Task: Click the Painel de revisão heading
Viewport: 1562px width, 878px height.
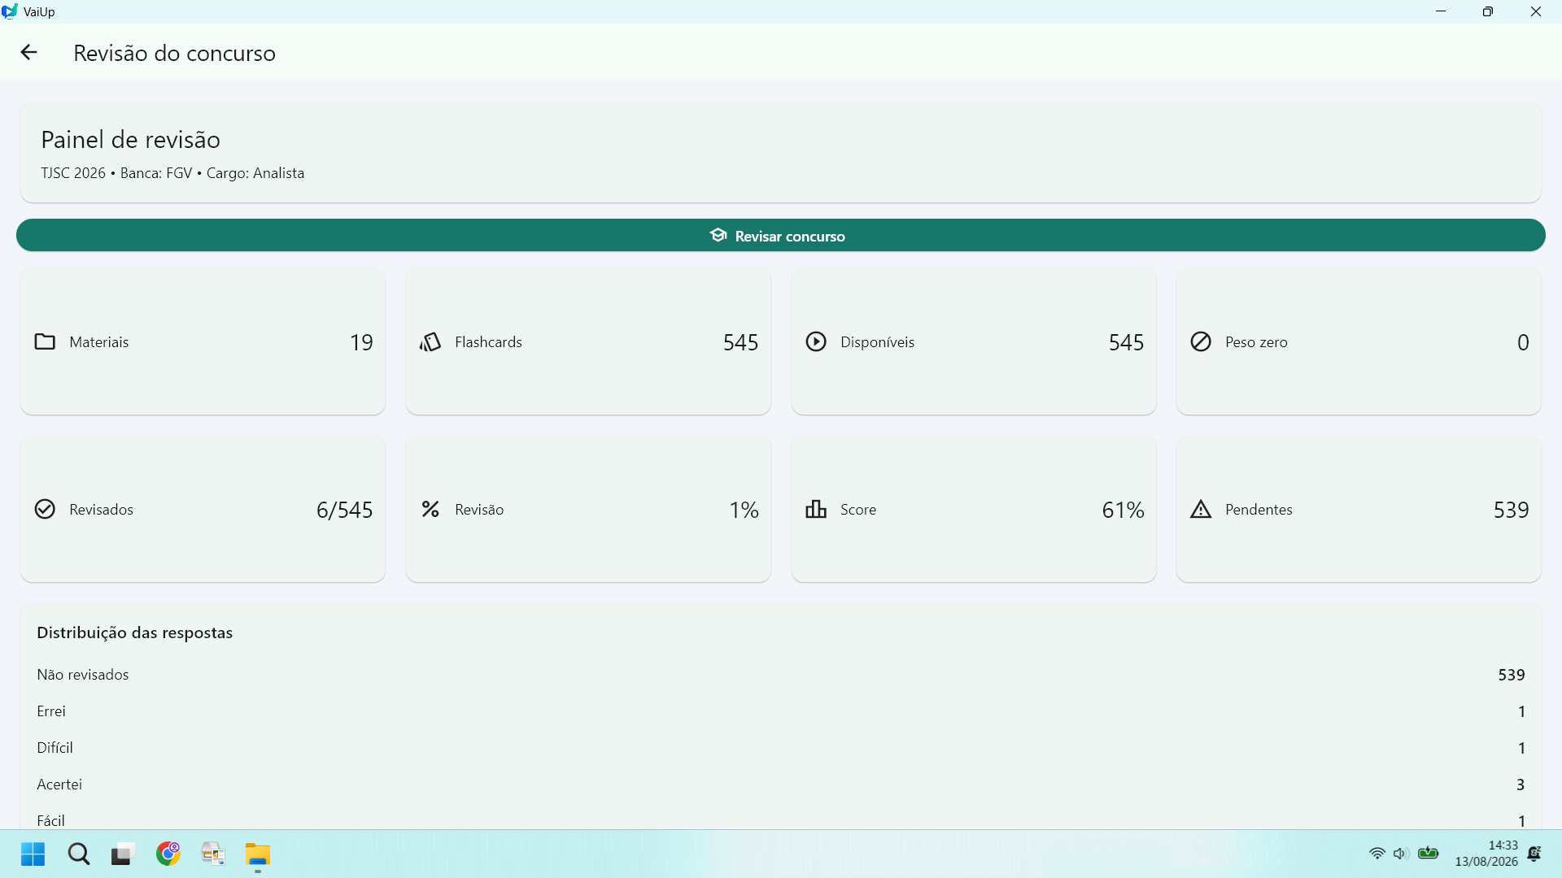Action: click(x=131, y=140)
